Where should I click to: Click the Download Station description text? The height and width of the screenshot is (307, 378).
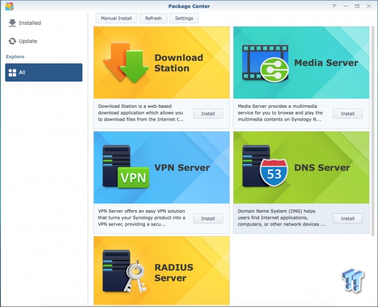[x=141, y=113]
